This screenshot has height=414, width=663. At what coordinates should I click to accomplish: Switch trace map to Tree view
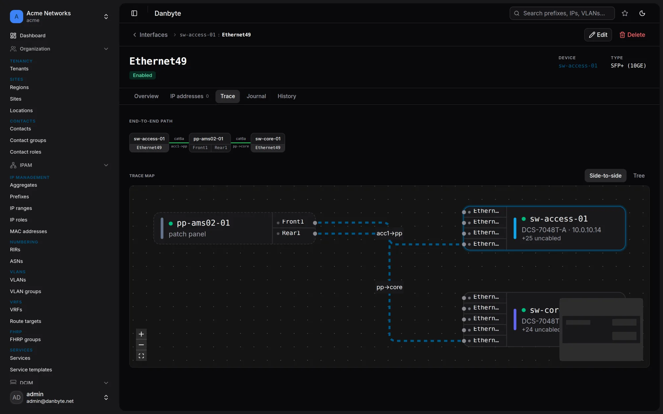[639, 176]
